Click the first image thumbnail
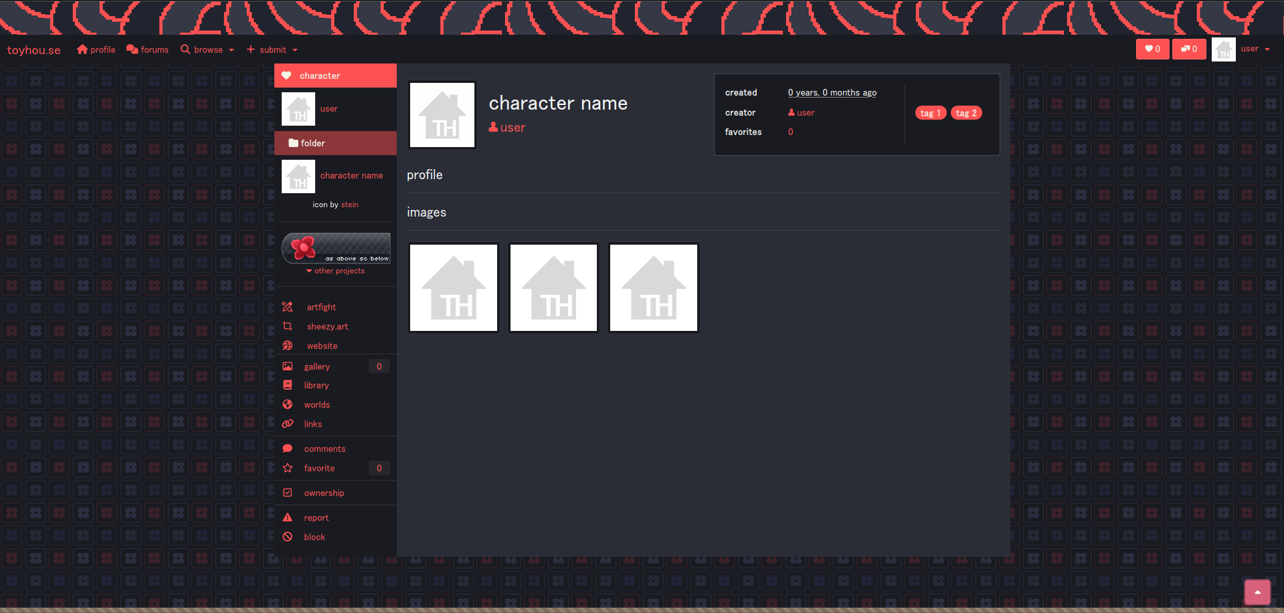The image size is (1284, 613). coord(453,287)
